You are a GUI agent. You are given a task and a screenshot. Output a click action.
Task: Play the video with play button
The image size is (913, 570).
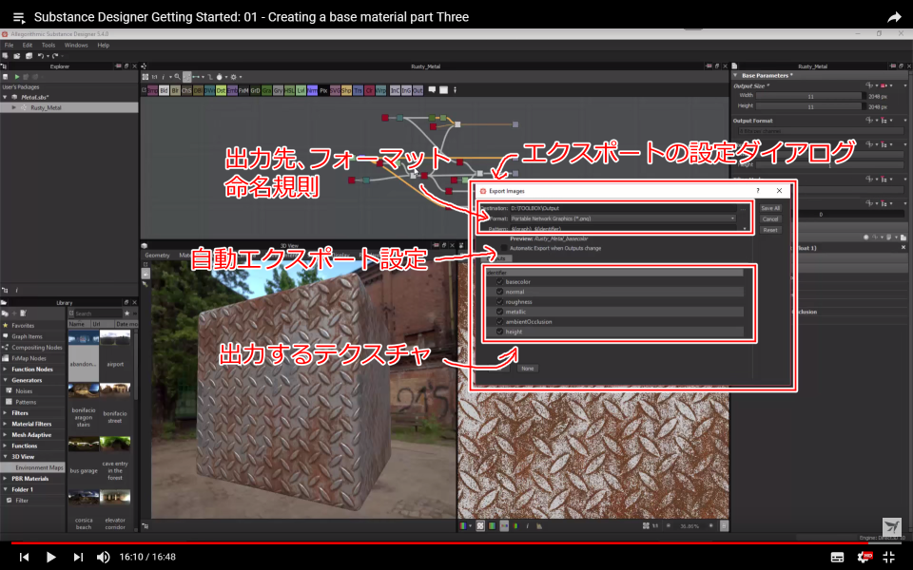click(x=51, y=558)
